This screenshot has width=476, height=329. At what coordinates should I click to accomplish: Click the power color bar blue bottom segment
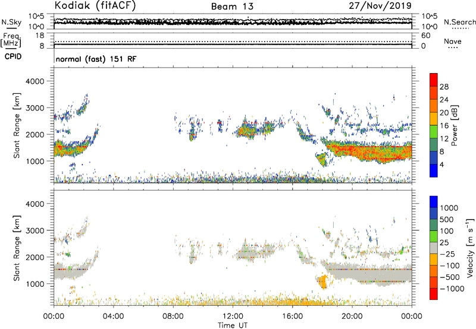[x=434, y=170]
